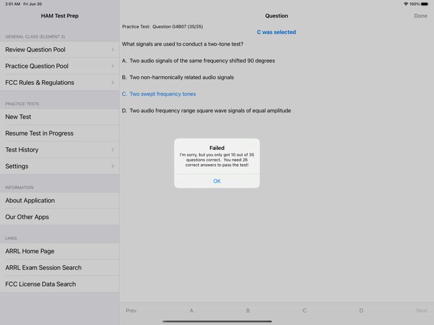434x325 pixels.
Task: Expand chevron beside Test History
Action: coord(112,150)
